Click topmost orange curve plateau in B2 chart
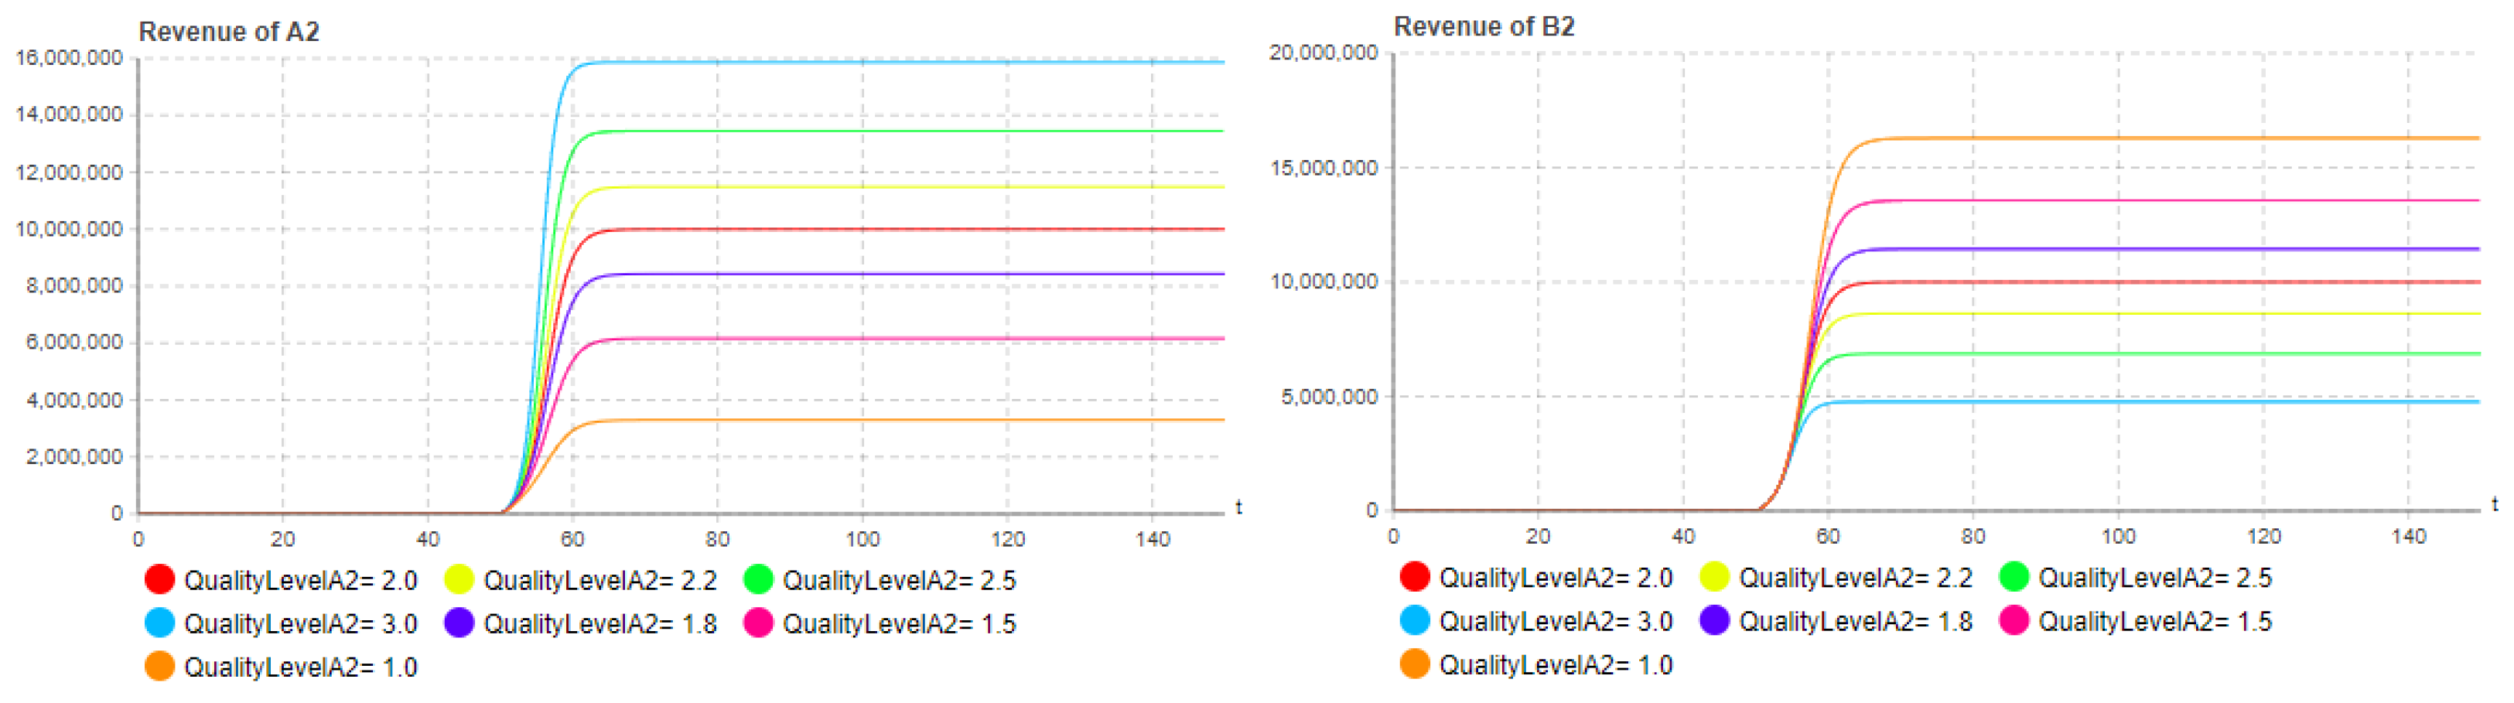Screen dimensions: 2514x703 [2147, 138]
